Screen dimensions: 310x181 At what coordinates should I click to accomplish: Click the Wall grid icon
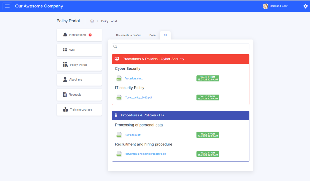(x=65, y=50)
